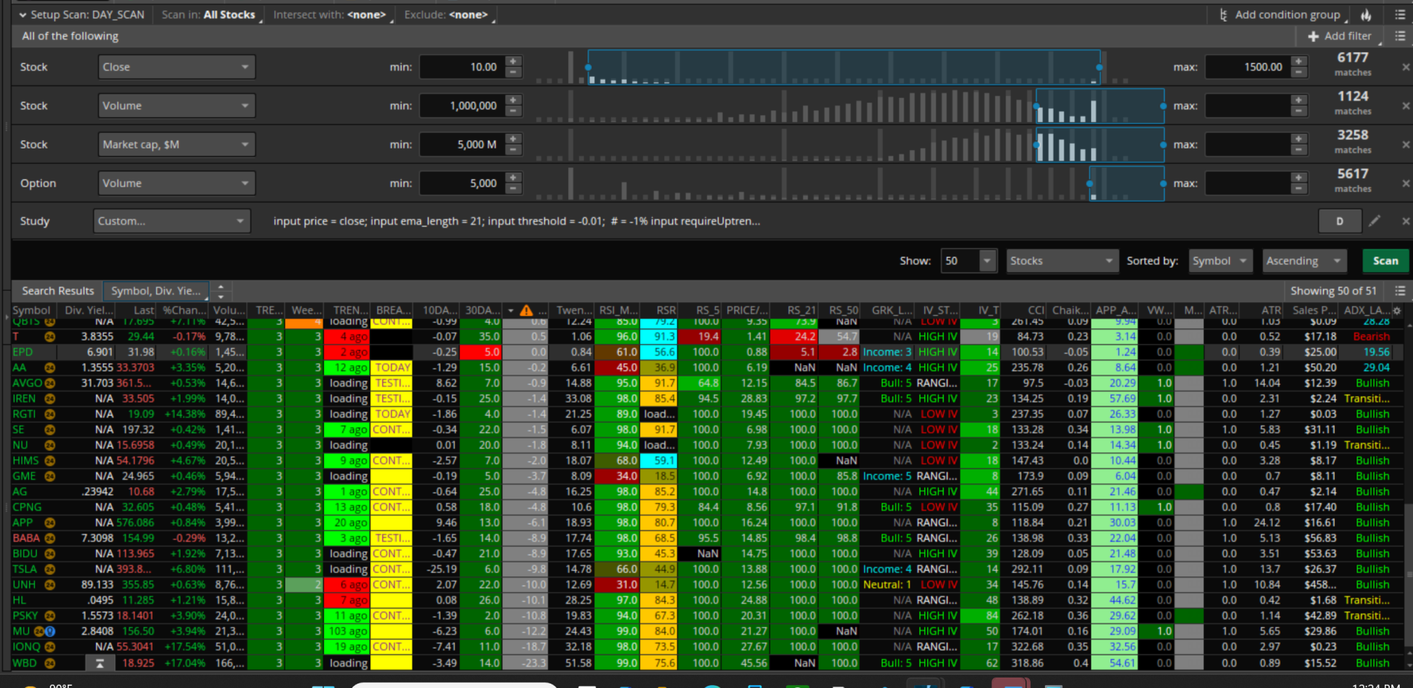This screenshot has height=688, width=1413.
Task: Click the Volume max input field
Action: click(x=1247, y=106)
